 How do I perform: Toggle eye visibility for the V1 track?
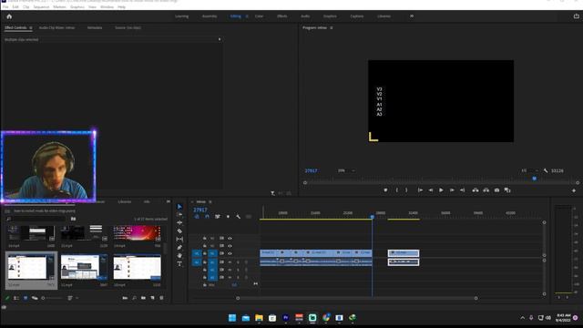pos(230,253)
